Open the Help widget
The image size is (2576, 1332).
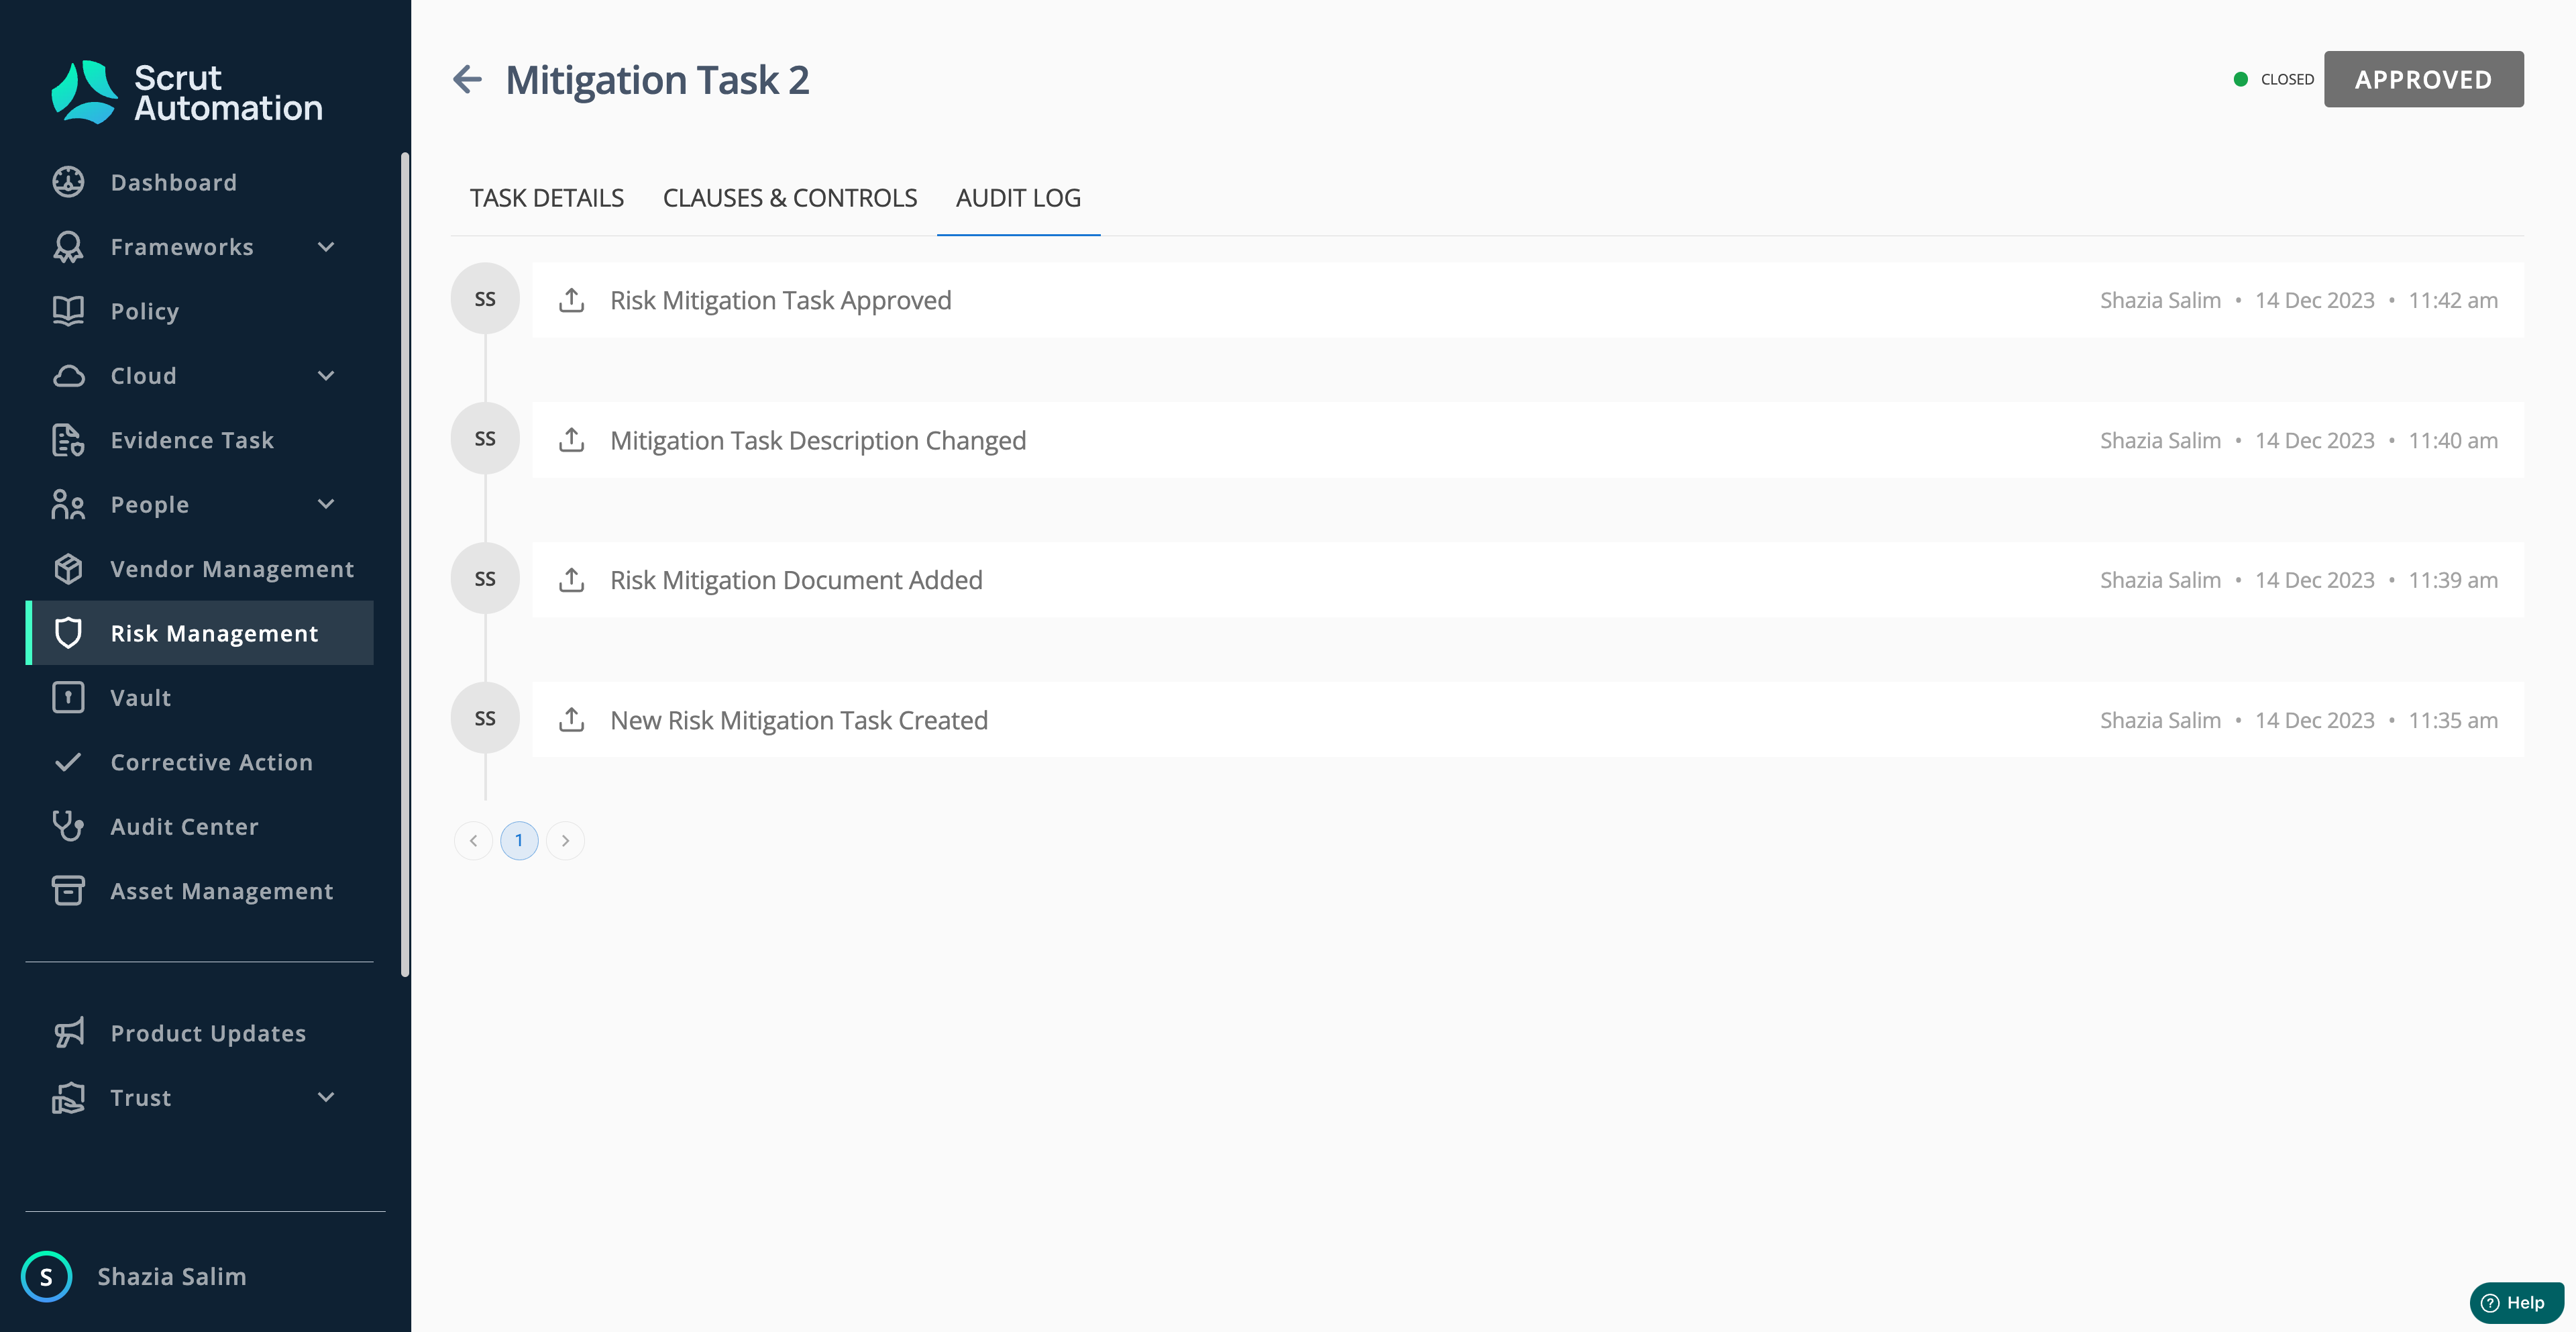coord(2516,1303)
